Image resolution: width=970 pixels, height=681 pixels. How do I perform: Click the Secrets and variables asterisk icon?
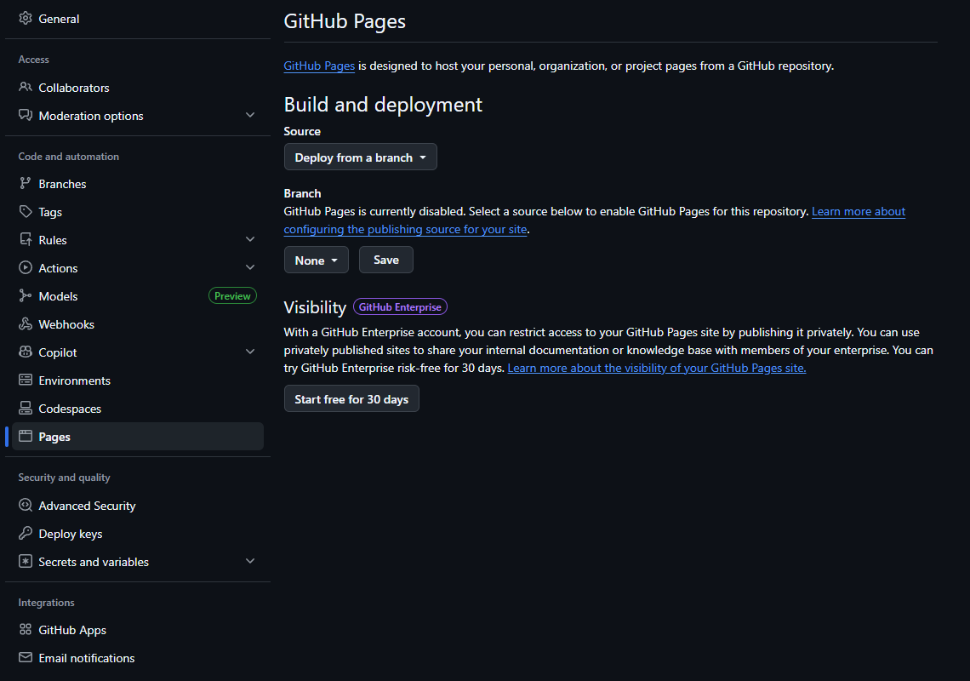pos(26,562)
